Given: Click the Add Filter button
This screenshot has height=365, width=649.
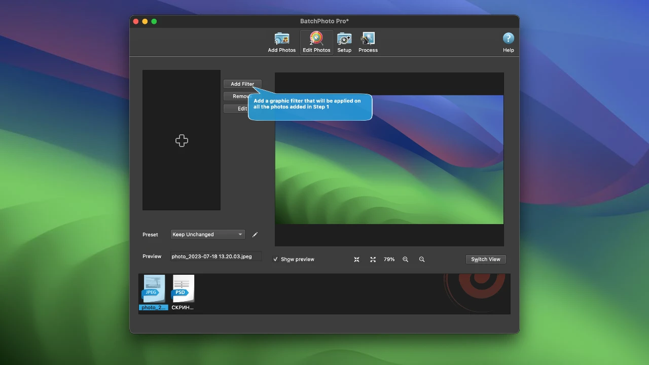Looking at the screenshot, I should click(x=242, y=84).
